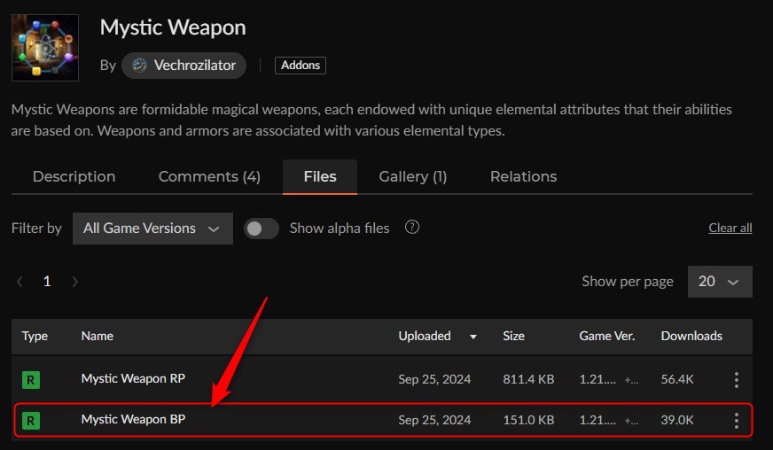Enable the Show alpha files toggle
The height and width of the screenshot is (450, 773).
tap(262, 229)
